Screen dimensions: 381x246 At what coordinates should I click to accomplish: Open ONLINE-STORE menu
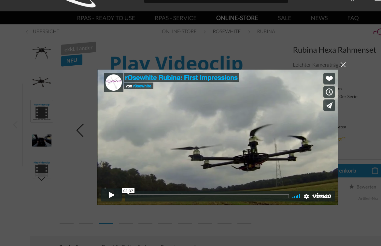(237, 18)
